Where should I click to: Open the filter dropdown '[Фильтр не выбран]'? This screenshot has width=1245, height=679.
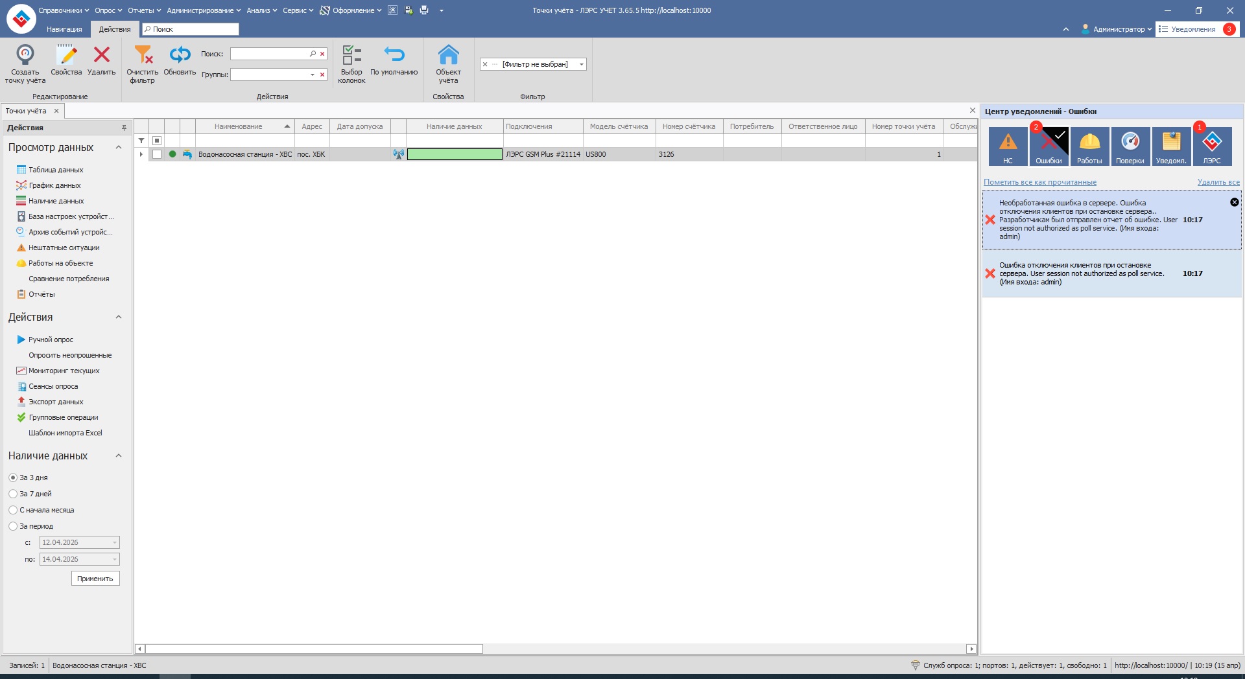[x=581, y=64]
